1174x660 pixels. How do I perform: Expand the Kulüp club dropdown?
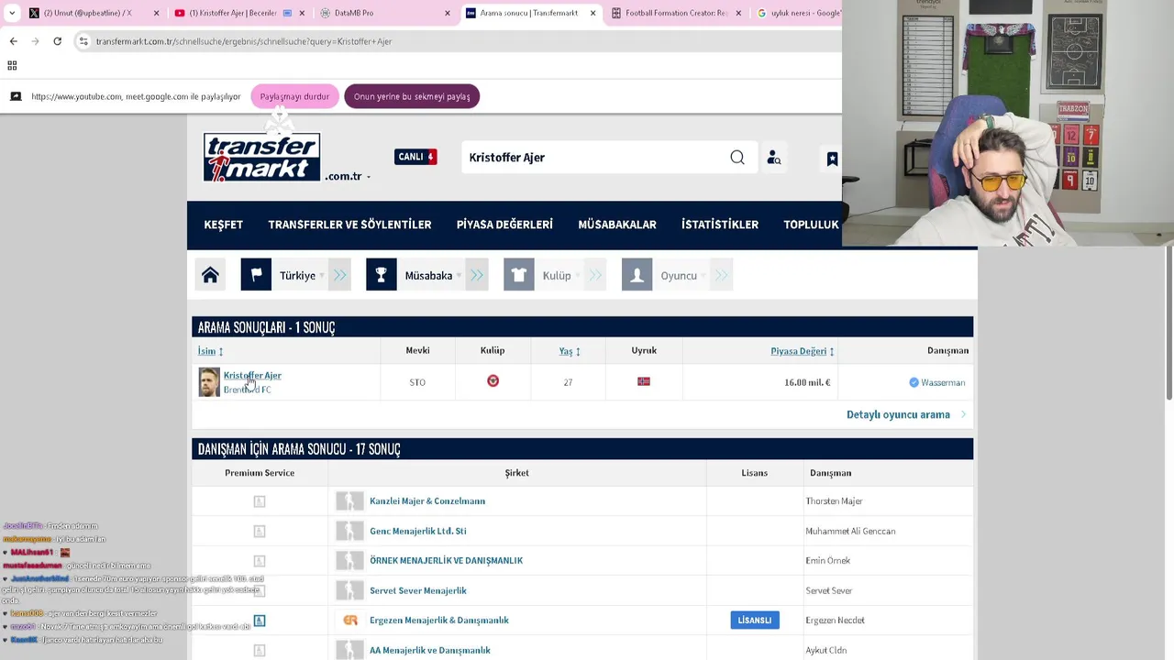pyautogui.click(x=559, y=275)
